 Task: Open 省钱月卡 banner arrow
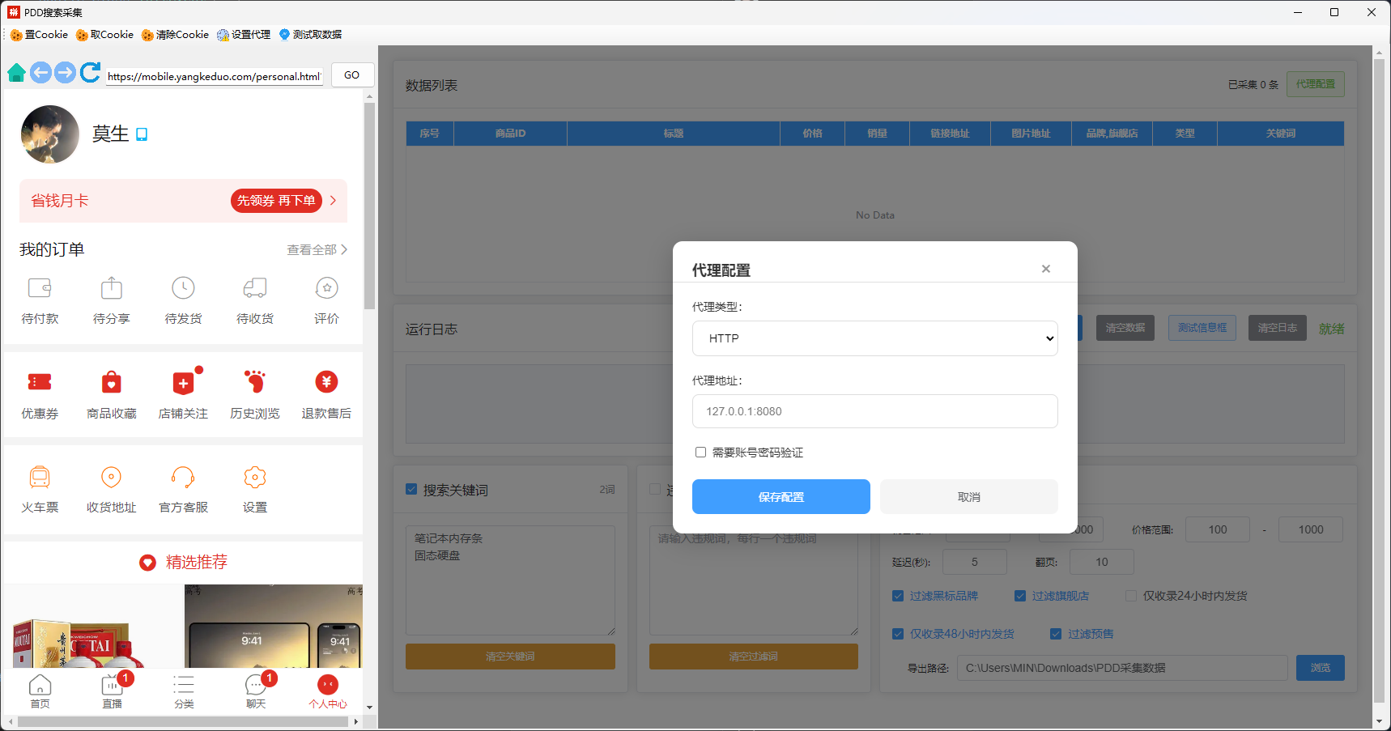(x=333, y=201)
